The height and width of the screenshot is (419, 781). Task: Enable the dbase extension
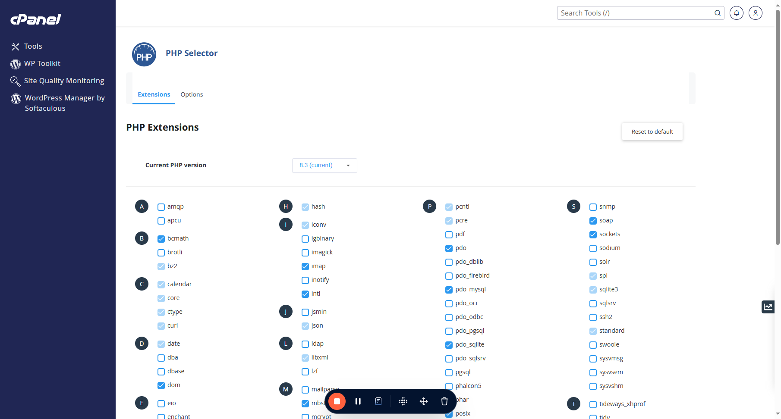click(x=161, y=372)
